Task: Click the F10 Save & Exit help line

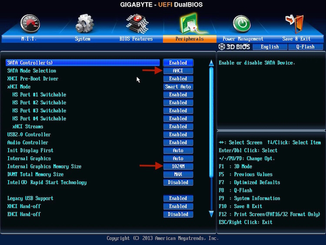Action: point(240,206)
